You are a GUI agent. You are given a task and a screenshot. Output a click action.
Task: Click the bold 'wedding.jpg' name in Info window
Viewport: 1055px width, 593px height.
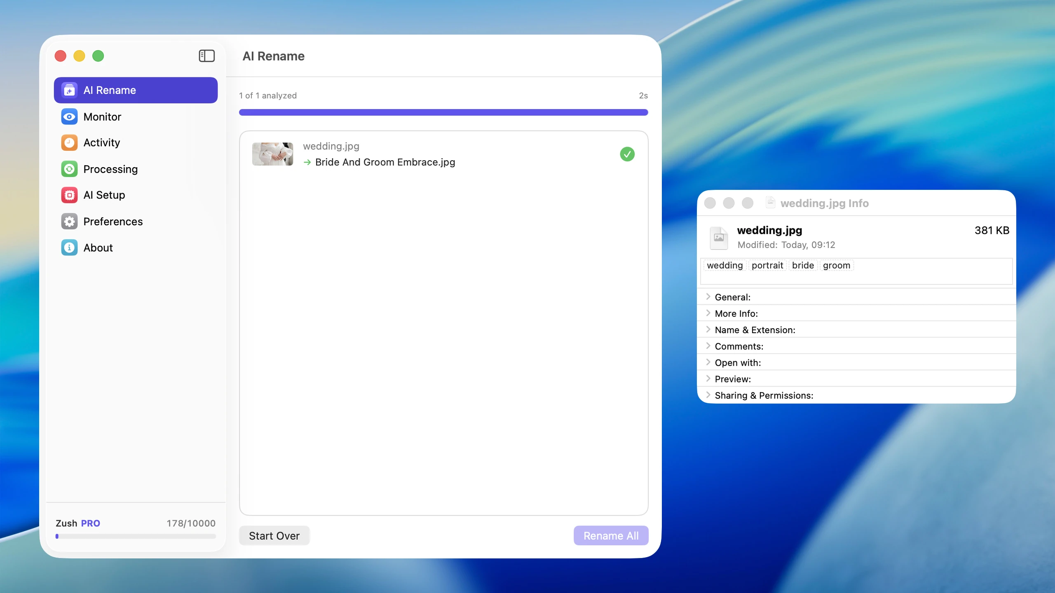click(x=769, y=230)
